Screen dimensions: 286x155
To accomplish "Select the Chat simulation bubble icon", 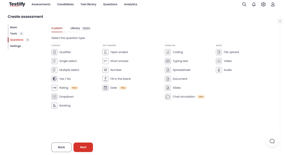I will [x=168, y=97].
